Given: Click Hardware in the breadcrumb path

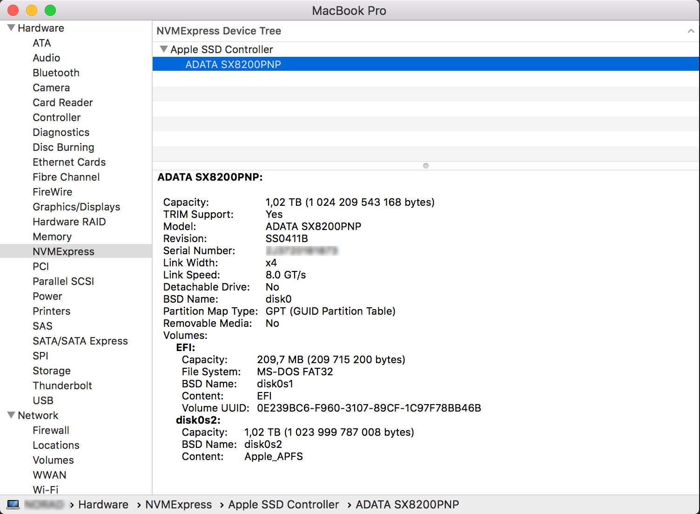Looking at the screenshot, I should pos(103,504).
